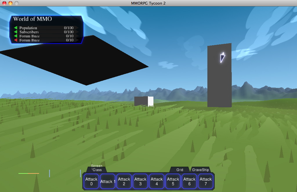The height and width of the screenshot is (192, 297).
Task: Close the MMORPG Tycoon 2 window
Action: pyautogui.click(x=4, y=3)
